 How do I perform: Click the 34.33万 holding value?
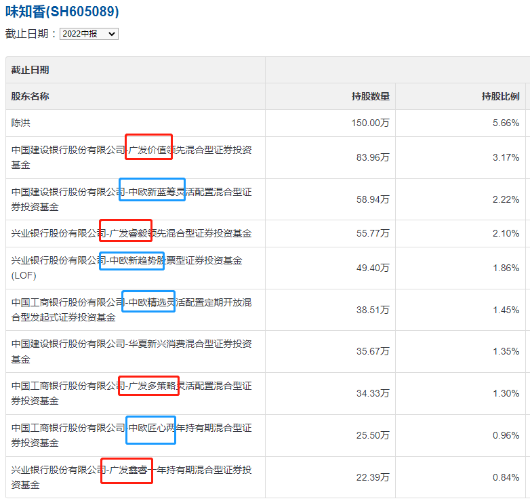coord(373,393)
